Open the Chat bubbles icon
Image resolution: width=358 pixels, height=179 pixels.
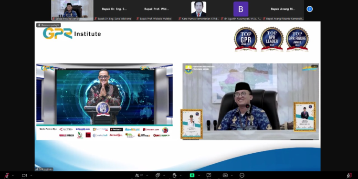click(x=158, y=175)
